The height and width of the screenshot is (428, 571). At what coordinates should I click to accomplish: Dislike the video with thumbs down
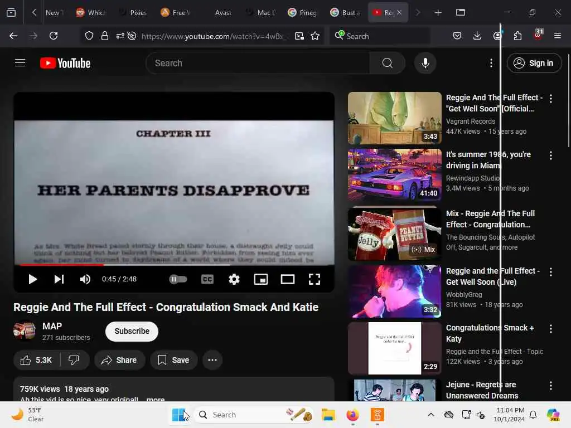[x=74, y=360]
